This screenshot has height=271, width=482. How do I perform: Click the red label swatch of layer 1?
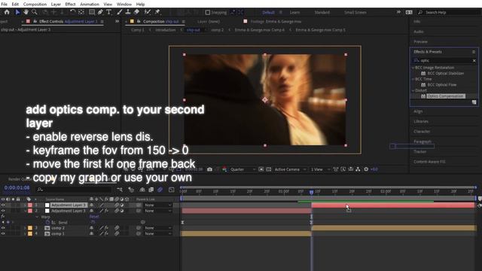30,205
